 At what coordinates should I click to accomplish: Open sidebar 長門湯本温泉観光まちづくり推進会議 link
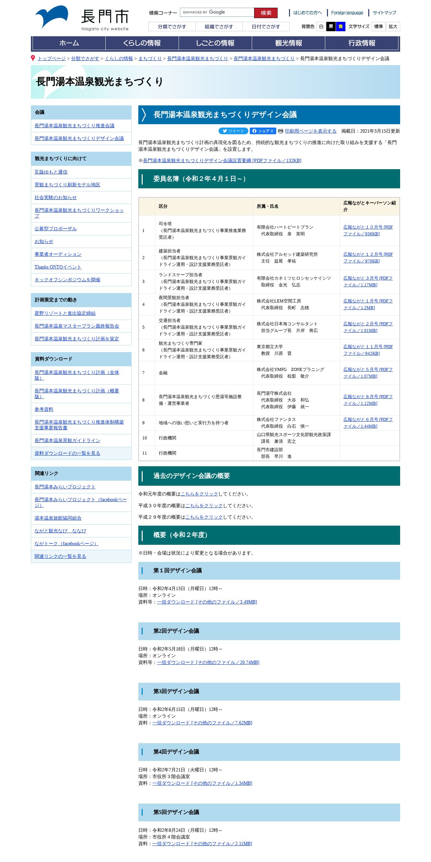pos(75,126)
